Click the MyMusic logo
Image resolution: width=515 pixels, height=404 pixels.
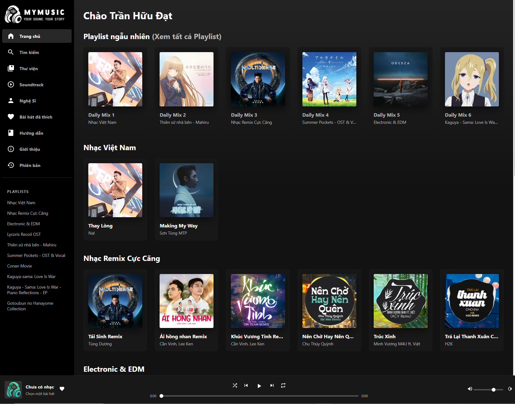pos(35,14)
